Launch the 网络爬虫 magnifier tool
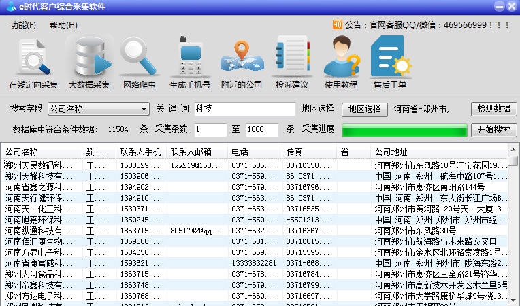The image size is (520, 306). point(140,63)
